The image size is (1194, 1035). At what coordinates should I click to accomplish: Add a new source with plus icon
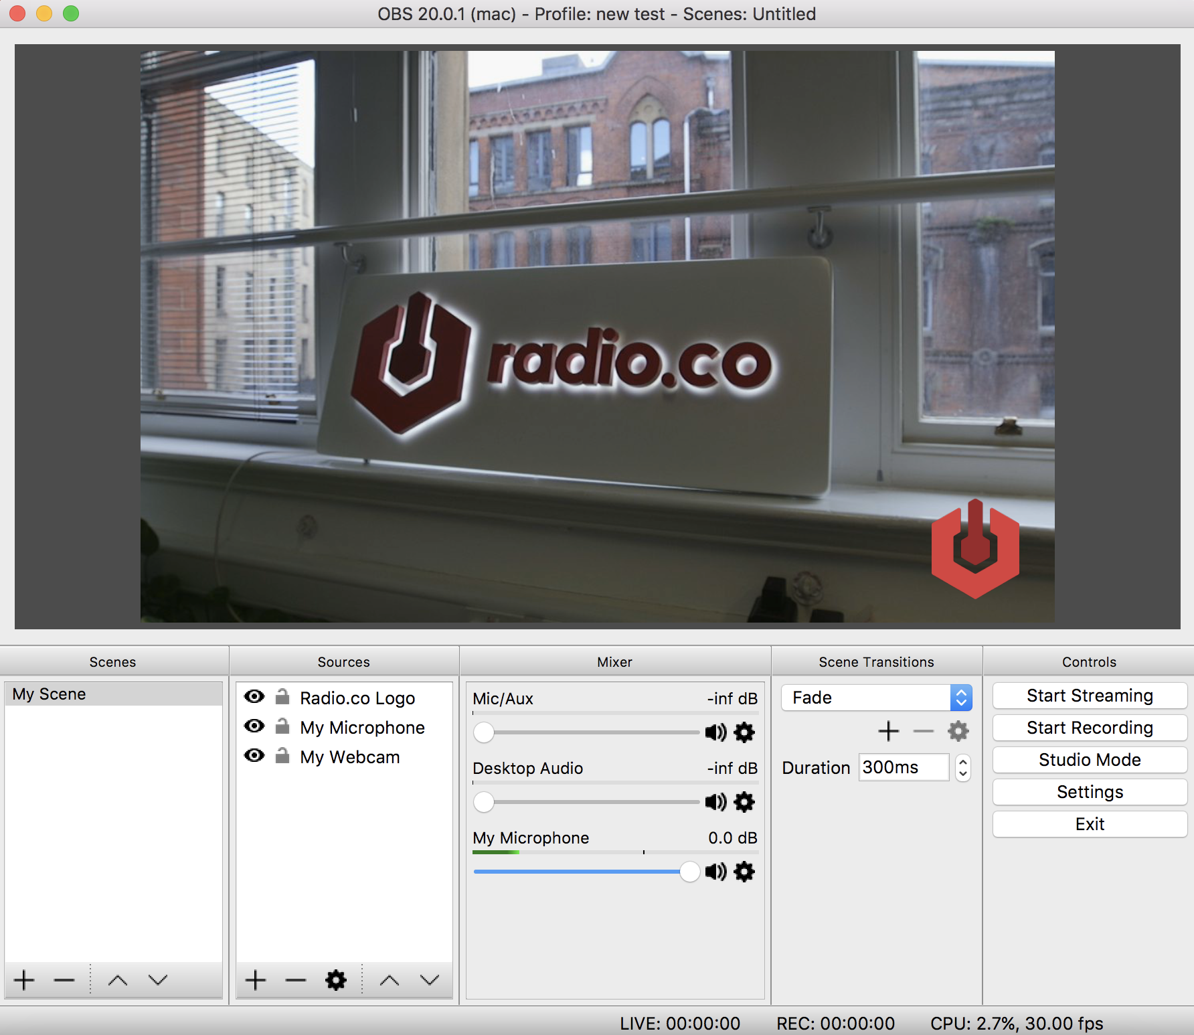click(255, 980)
